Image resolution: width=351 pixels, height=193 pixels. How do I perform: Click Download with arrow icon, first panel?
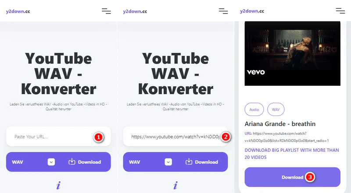(85, 162)
